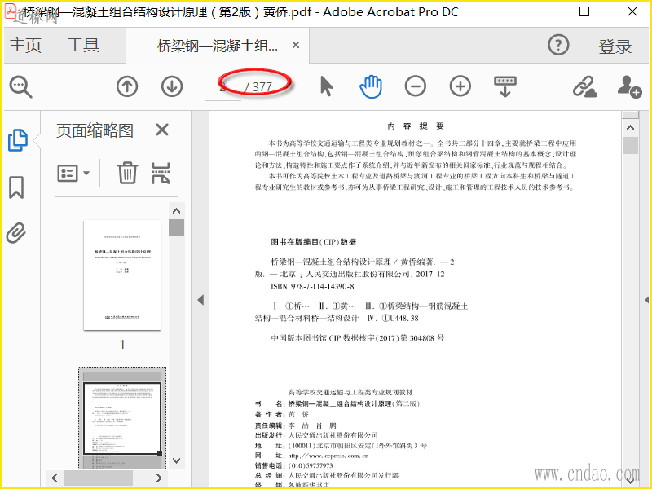The image size is (652, 489).
Task: Go to previous page with up arrow
Action: 127,86
